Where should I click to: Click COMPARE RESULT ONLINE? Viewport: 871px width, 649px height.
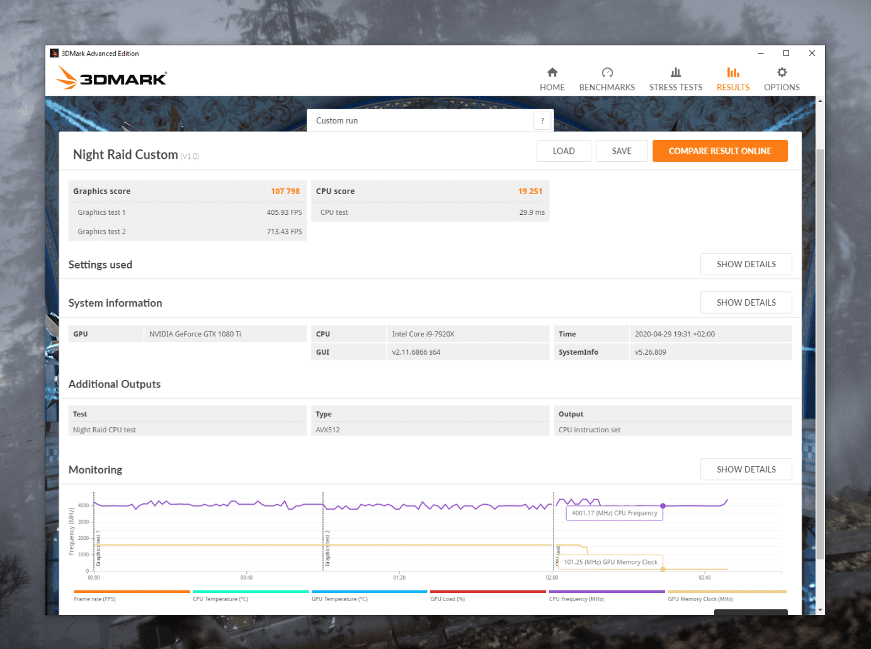[x=720, y=151]
